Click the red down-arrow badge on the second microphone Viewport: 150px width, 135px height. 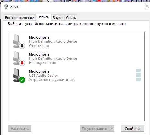pyautogui.click(x=22, y=63)
